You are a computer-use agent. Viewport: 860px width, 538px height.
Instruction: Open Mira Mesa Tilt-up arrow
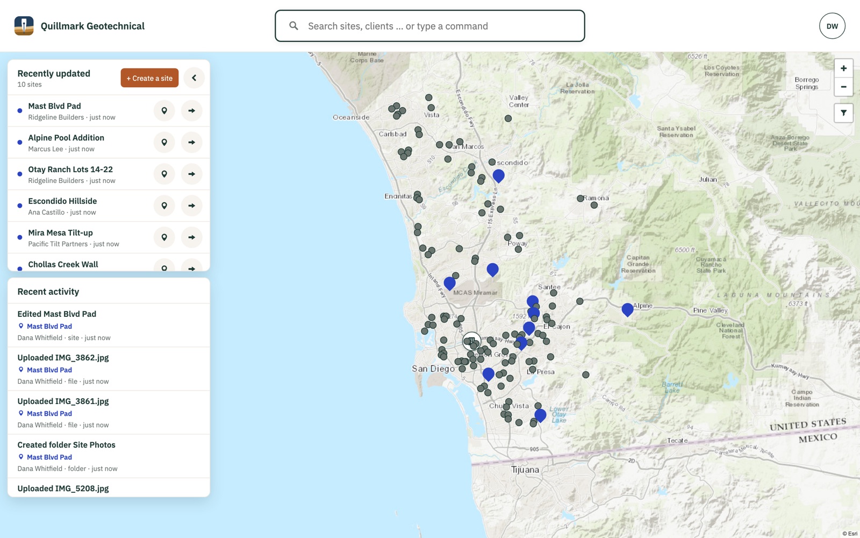(191, 238)
